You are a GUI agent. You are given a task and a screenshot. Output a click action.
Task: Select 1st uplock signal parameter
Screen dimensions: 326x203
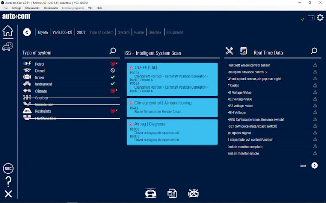pos(239,133)
